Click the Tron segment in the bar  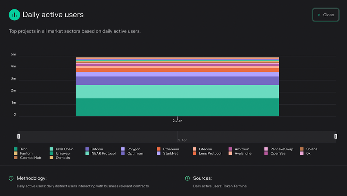(x=177, y=107)
